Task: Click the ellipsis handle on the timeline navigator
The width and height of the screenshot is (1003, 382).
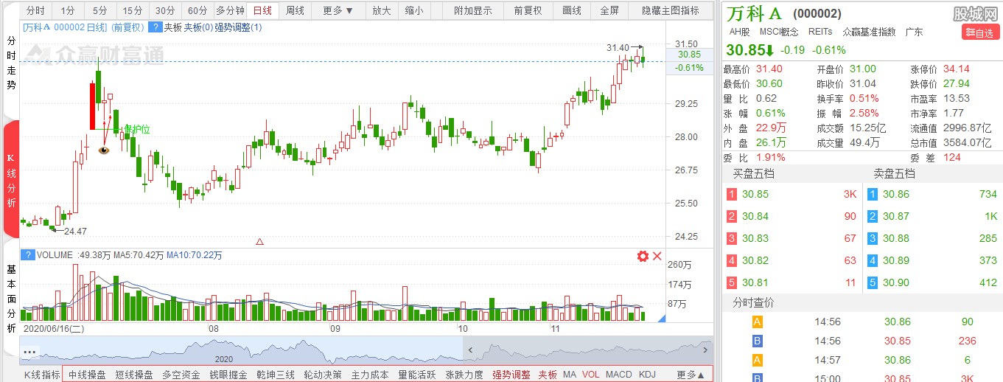Action: (x=29, y=353)
